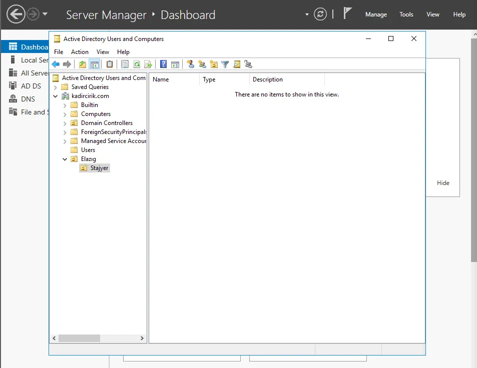This screenshot has height=368, width=477.
Task: Click Server Manager back navigation button
Action: coord(16,14)
